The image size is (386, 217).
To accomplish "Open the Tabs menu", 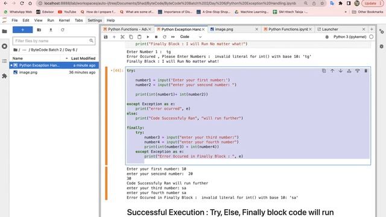I will 79,20.
